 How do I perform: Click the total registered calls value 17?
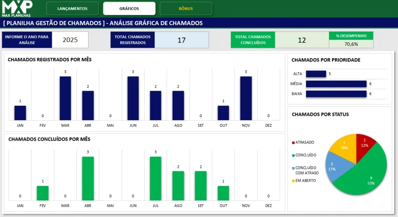pos(182,40)
